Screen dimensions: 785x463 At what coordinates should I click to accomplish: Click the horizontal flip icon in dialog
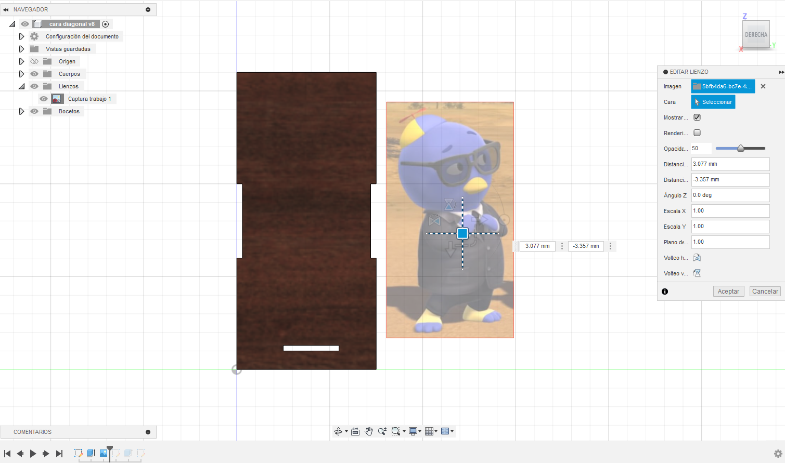pos(697,258)
